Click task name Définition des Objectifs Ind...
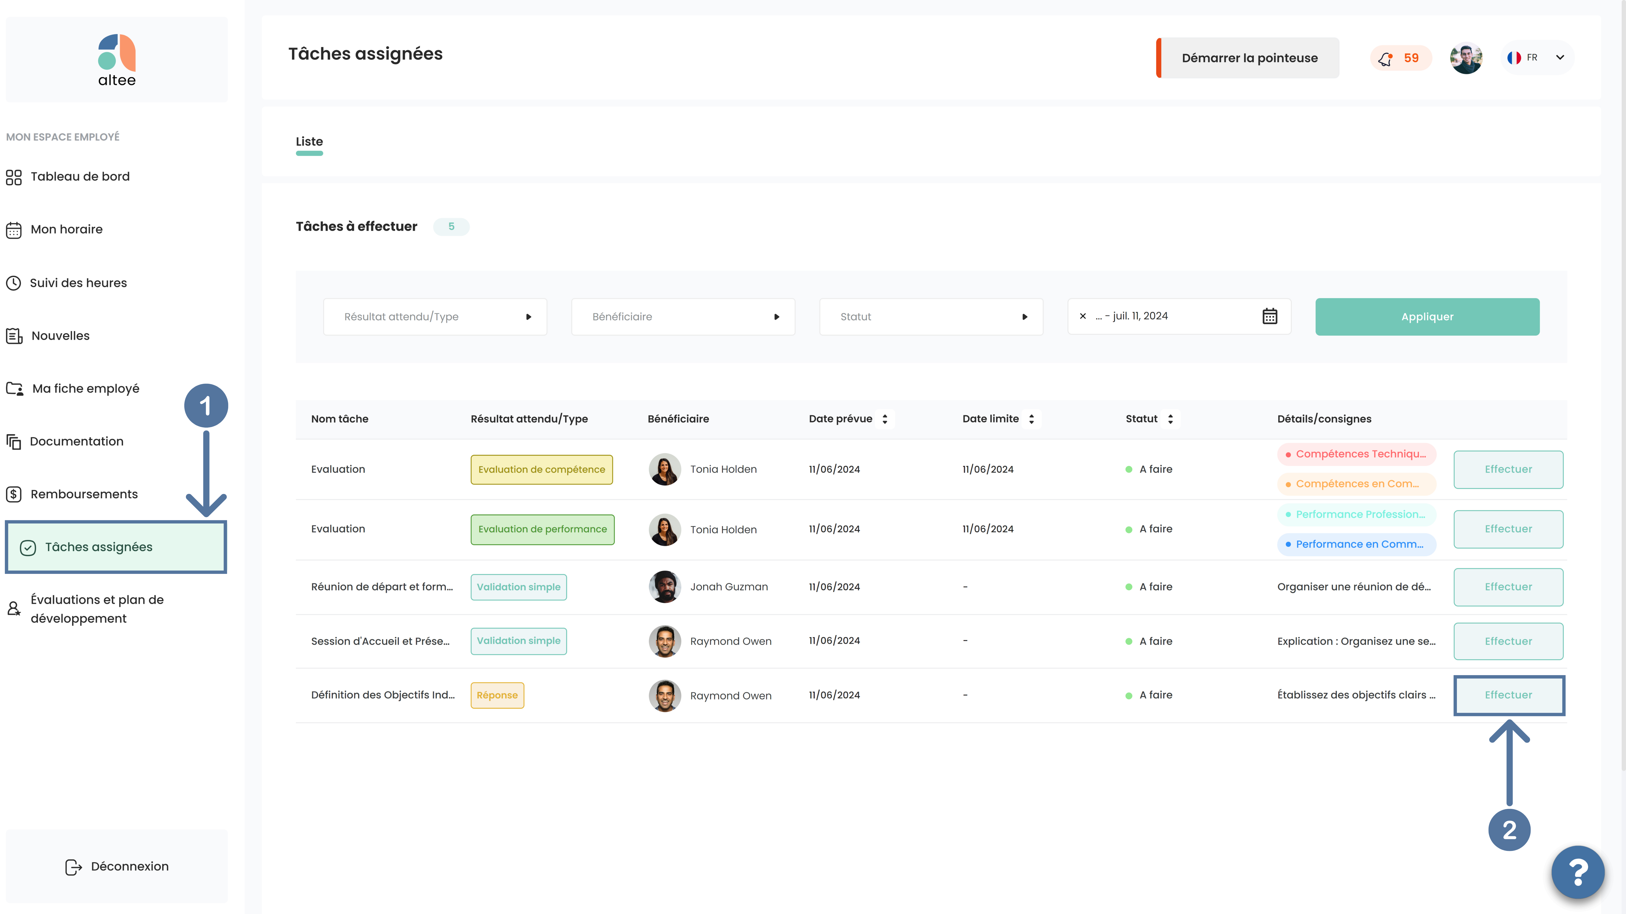The height and width of the screenshot is (914, 1626). pos(383,695)
